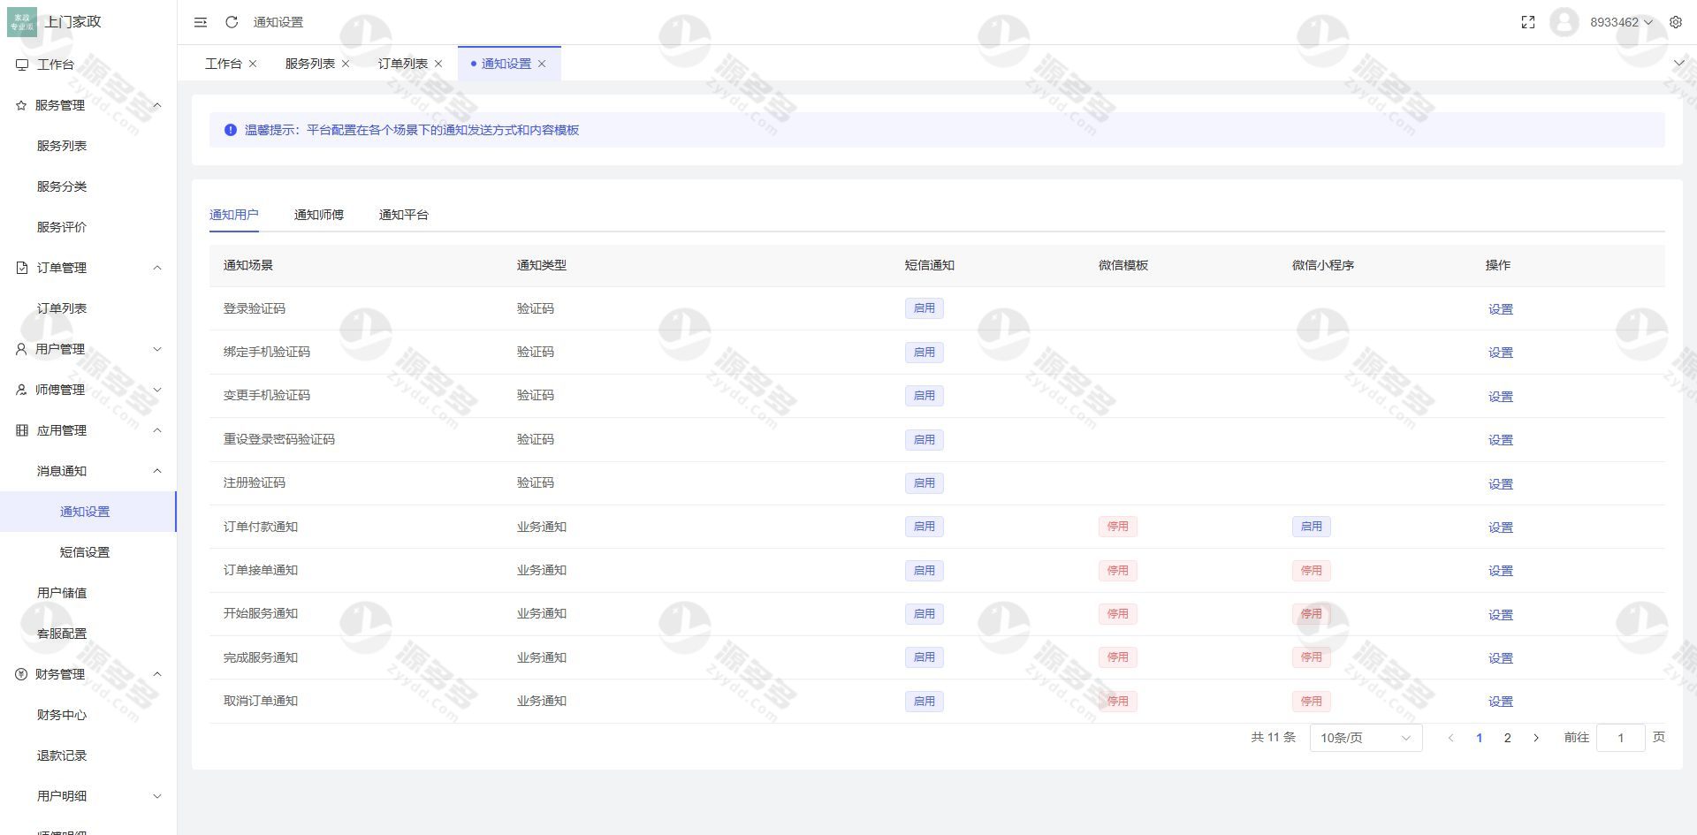Enable 微信小程序 for 订单接单通知

point(1311,570)
